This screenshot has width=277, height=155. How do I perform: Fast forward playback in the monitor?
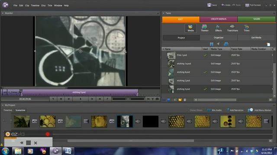click(100, 99)
